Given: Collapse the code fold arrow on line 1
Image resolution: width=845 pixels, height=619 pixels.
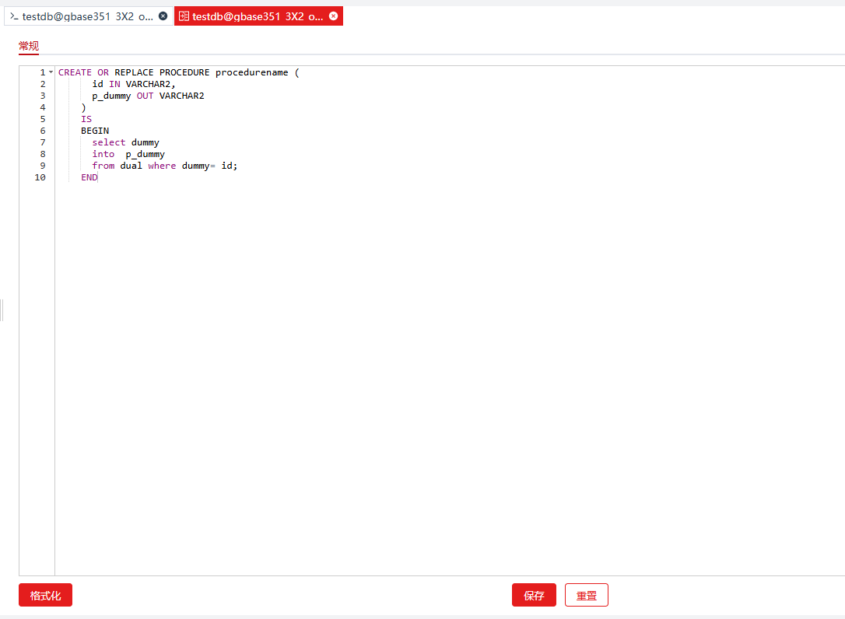Looking at the screenshot, I should click(51, 72).
